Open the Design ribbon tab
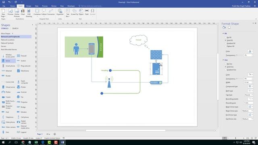Image resolution: width=258 pixels, height=145 pixels. click(29, 6)
